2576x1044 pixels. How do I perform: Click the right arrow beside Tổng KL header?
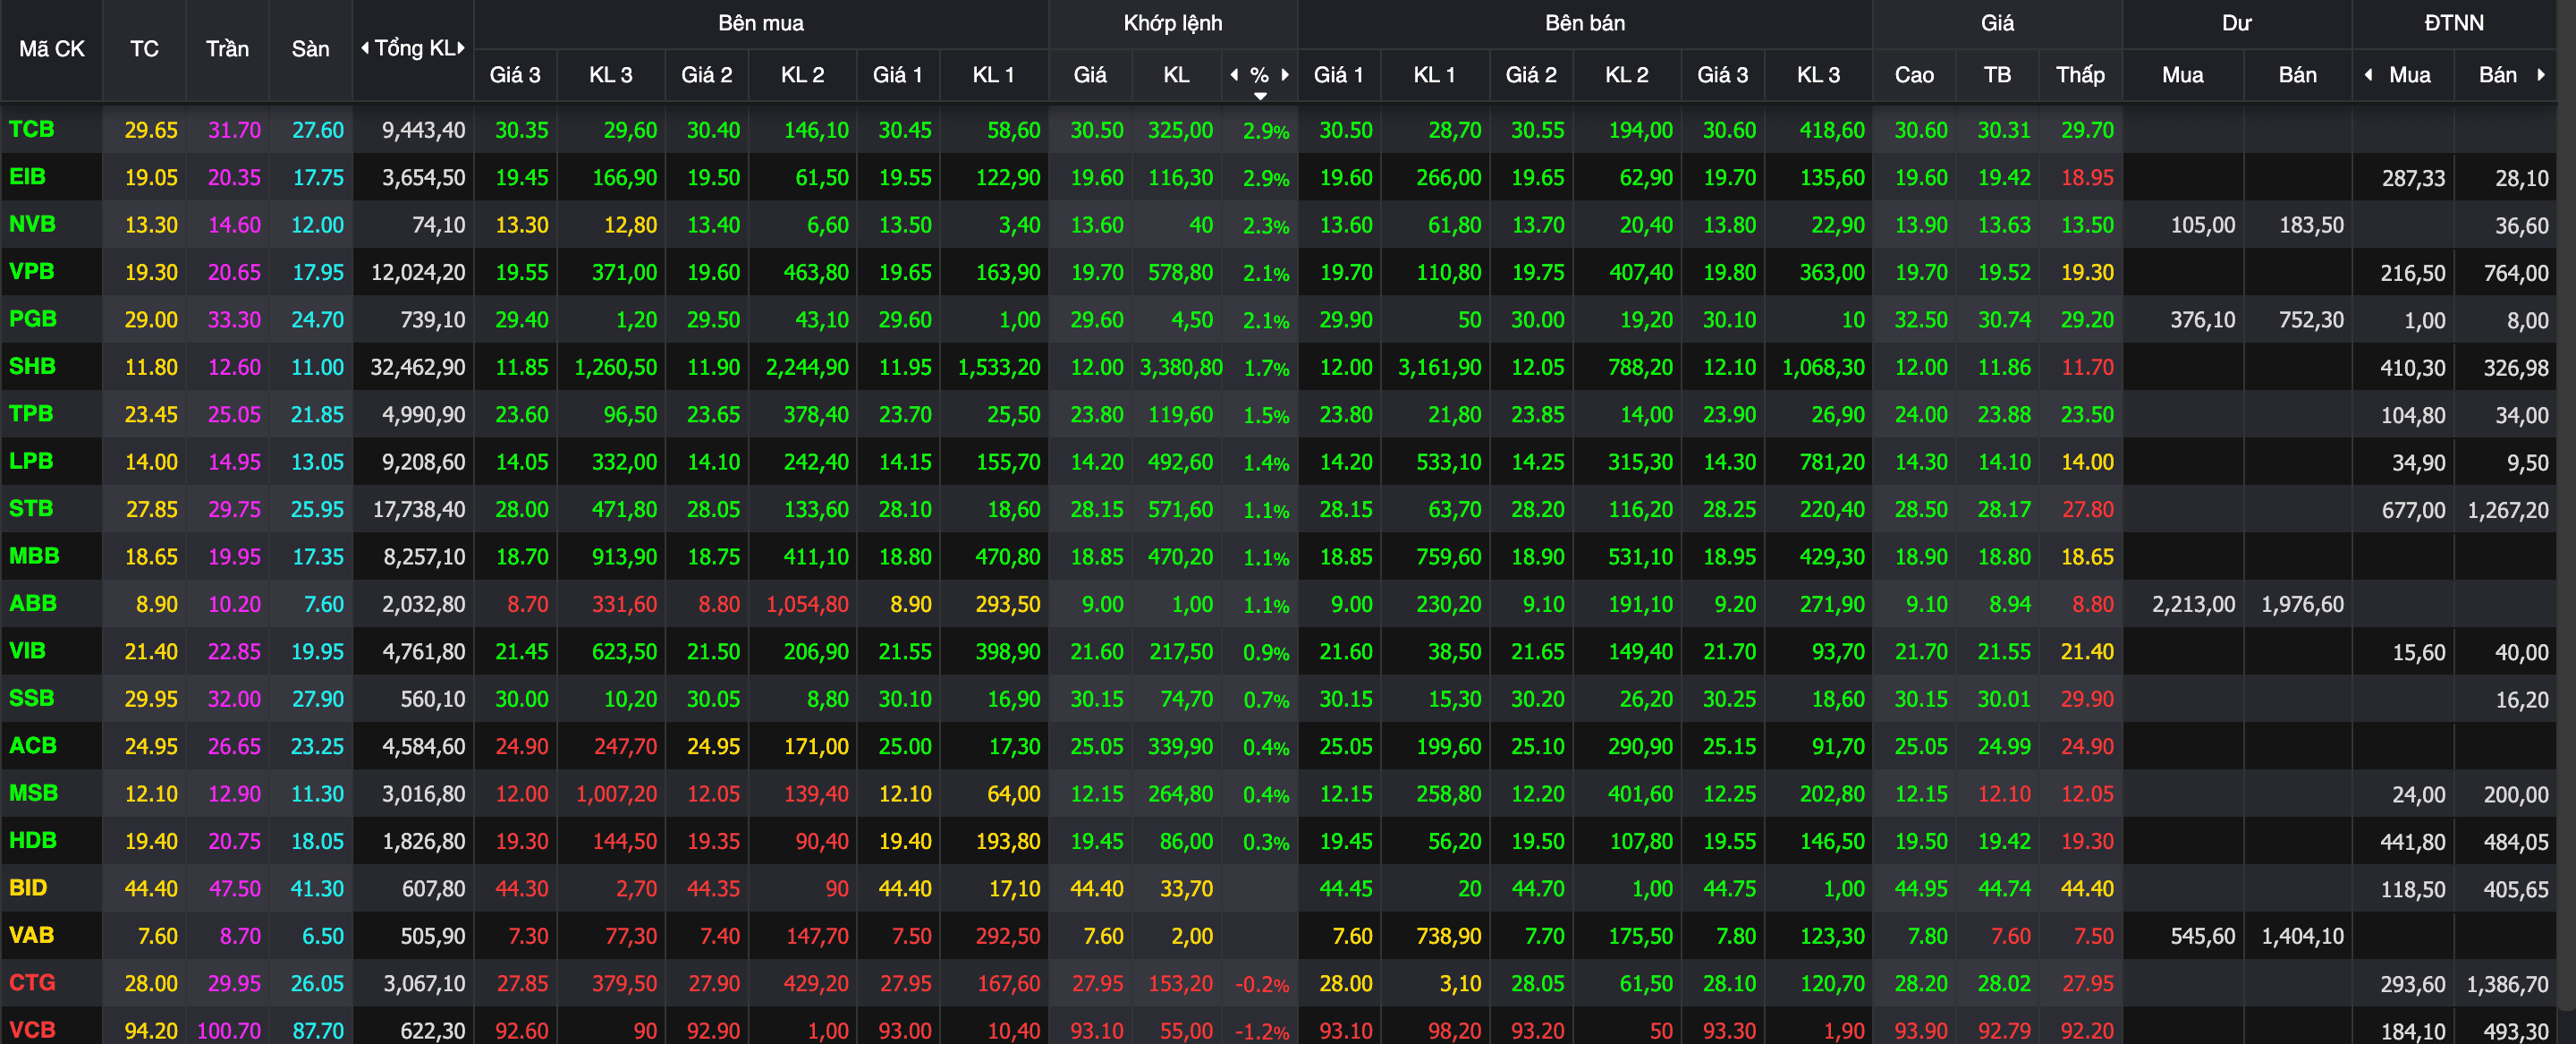[461, 48]
